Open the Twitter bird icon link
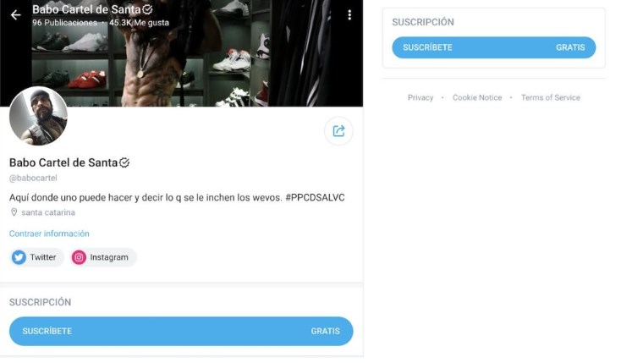The height and width of the screenshot is (363, 621). pyautogui.click(x=19, y=257)
